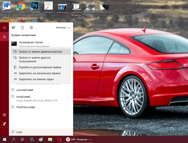Viewport: 188px width, 143px height.
Task: Open the feedback icon in left sidebar
Action: [4, 124]
